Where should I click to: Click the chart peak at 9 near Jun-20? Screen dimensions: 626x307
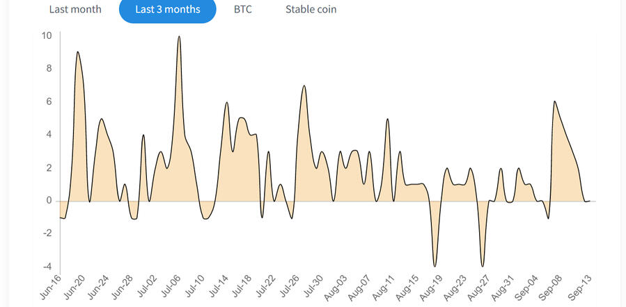pos(77,52)
